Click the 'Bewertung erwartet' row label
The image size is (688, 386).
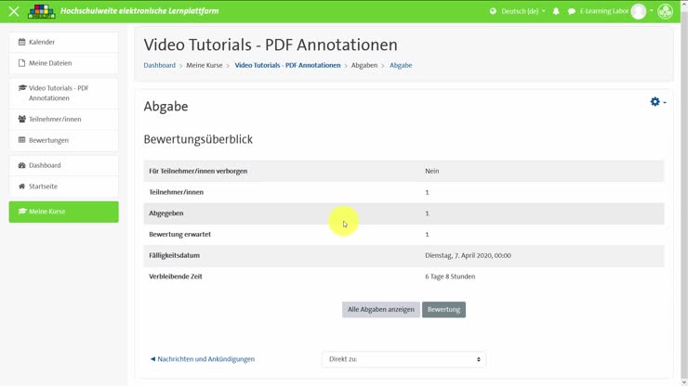pyautogui.click(x=179, y=235)
